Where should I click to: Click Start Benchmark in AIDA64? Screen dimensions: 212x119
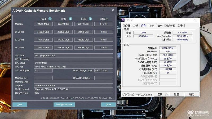tap(64, 104)
